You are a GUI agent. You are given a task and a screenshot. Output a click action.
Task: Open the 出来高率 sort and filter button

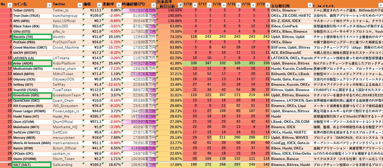click(180, 5)
